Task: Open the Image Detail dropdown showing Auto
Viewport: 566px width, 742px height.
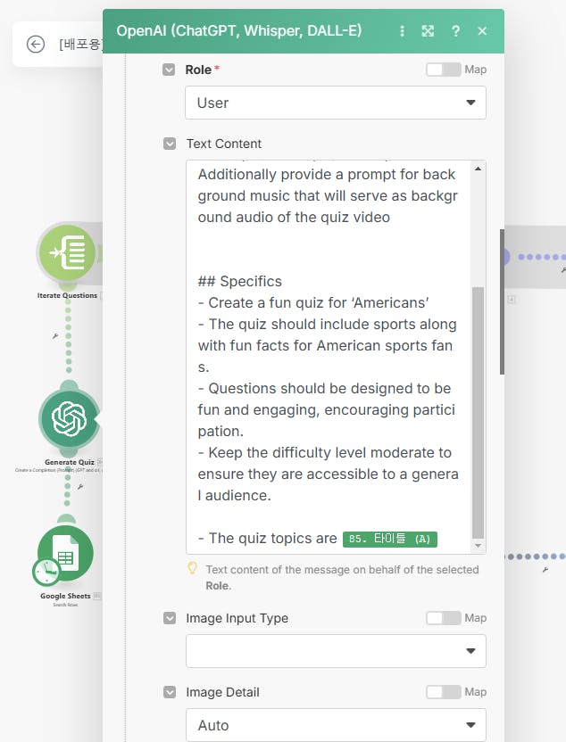Action: [336, 725]
